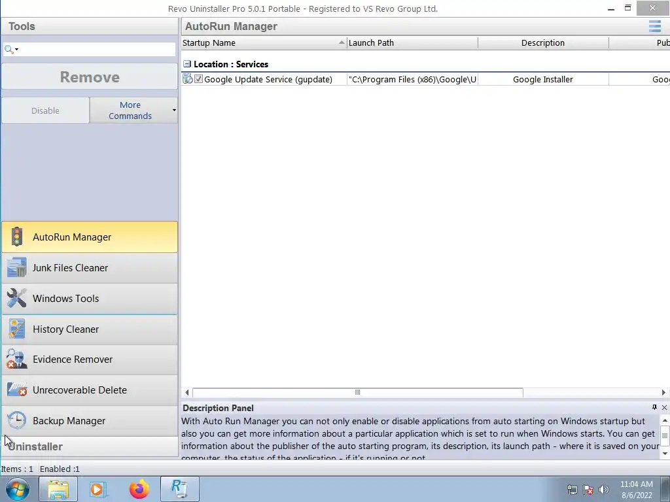Screen dimensions: 670x502
Task: Click the Launch Path cell for gupdate
Action: [x=412, y=79]
